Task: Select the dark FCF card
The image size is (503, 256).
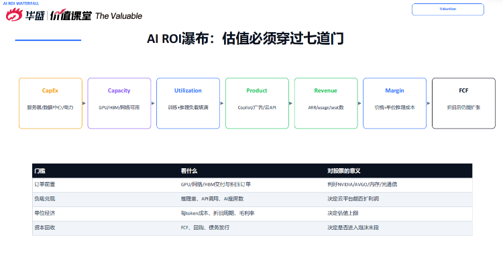Action: click(x=463, y=103)
